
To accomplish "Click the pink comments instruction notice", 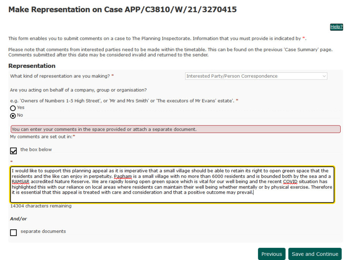I will (x=175, y=129).
